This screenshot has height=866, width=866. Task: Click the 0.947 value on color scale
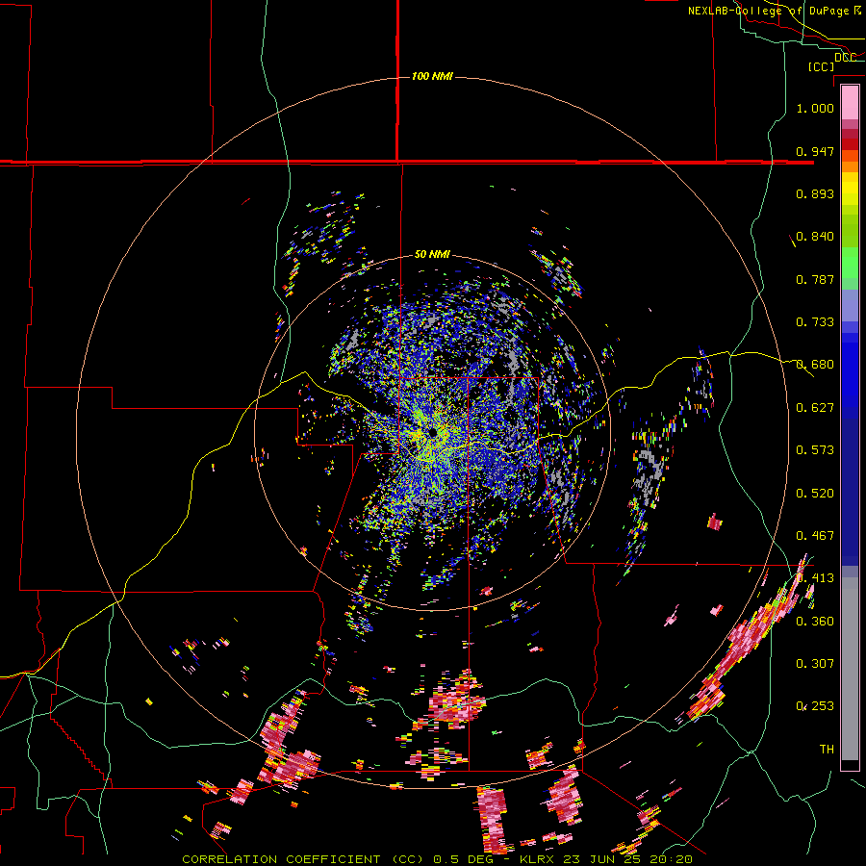(x=815, y=151)
